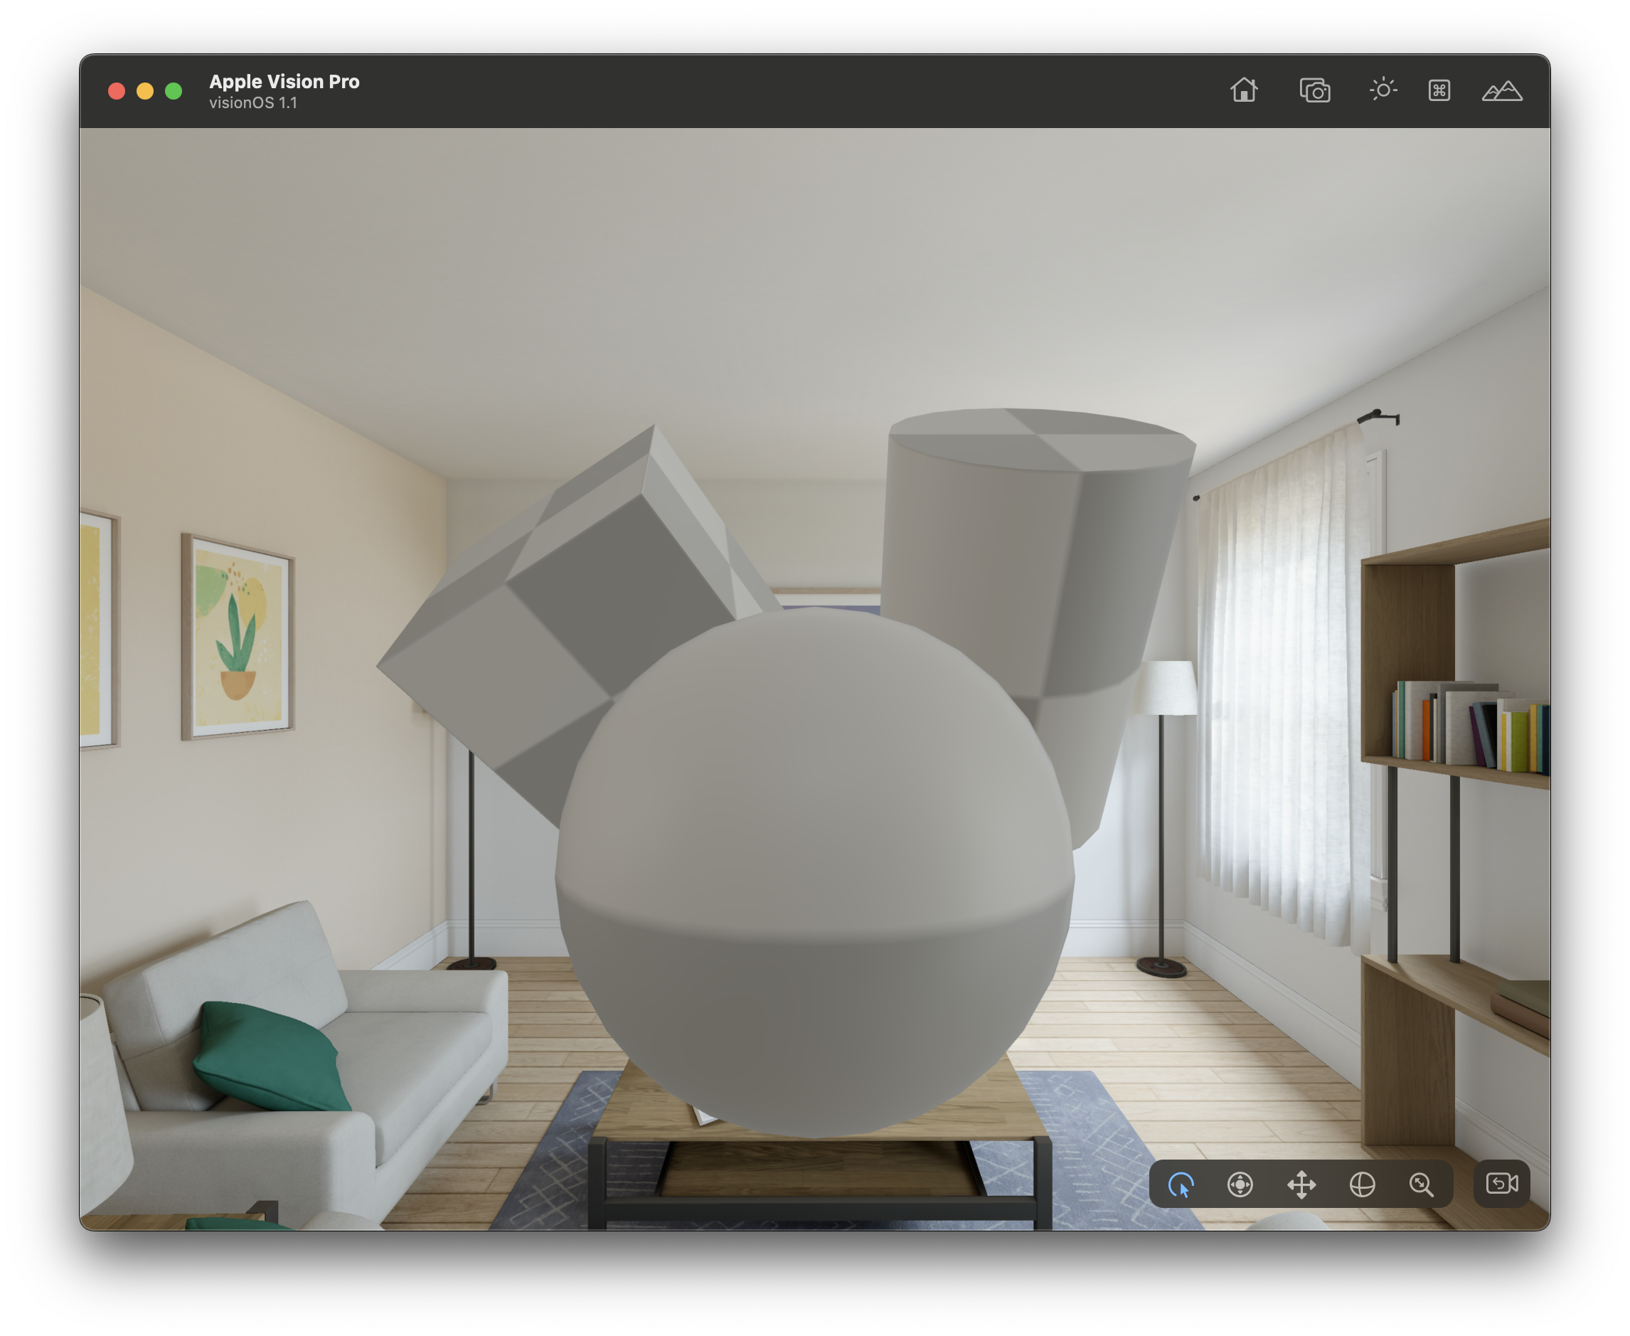Image resolution: width=1630 pixels, height=1336 pixels.
Task: Close the simulator with red button
Action: coord(117,92)
